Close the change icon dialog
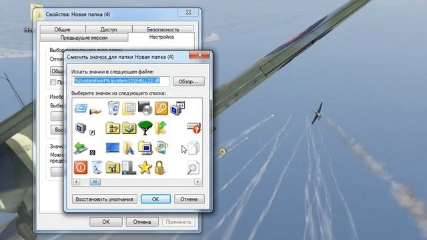Screen dimensions: 427x240 pyautogui.click(x=199, y=55)
